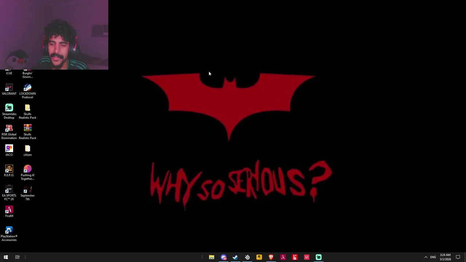
Task: Switch to Discord in the taskbar
Action: pos(224,257)
